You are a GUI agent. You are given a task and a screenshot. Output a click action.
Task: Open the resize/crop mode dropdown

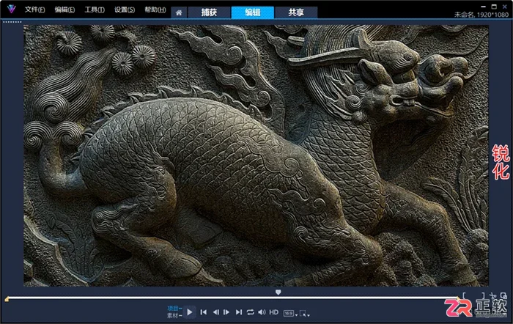(305, 314)
